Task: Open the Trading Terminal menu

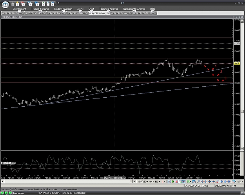Action: [x=40, y=9]
